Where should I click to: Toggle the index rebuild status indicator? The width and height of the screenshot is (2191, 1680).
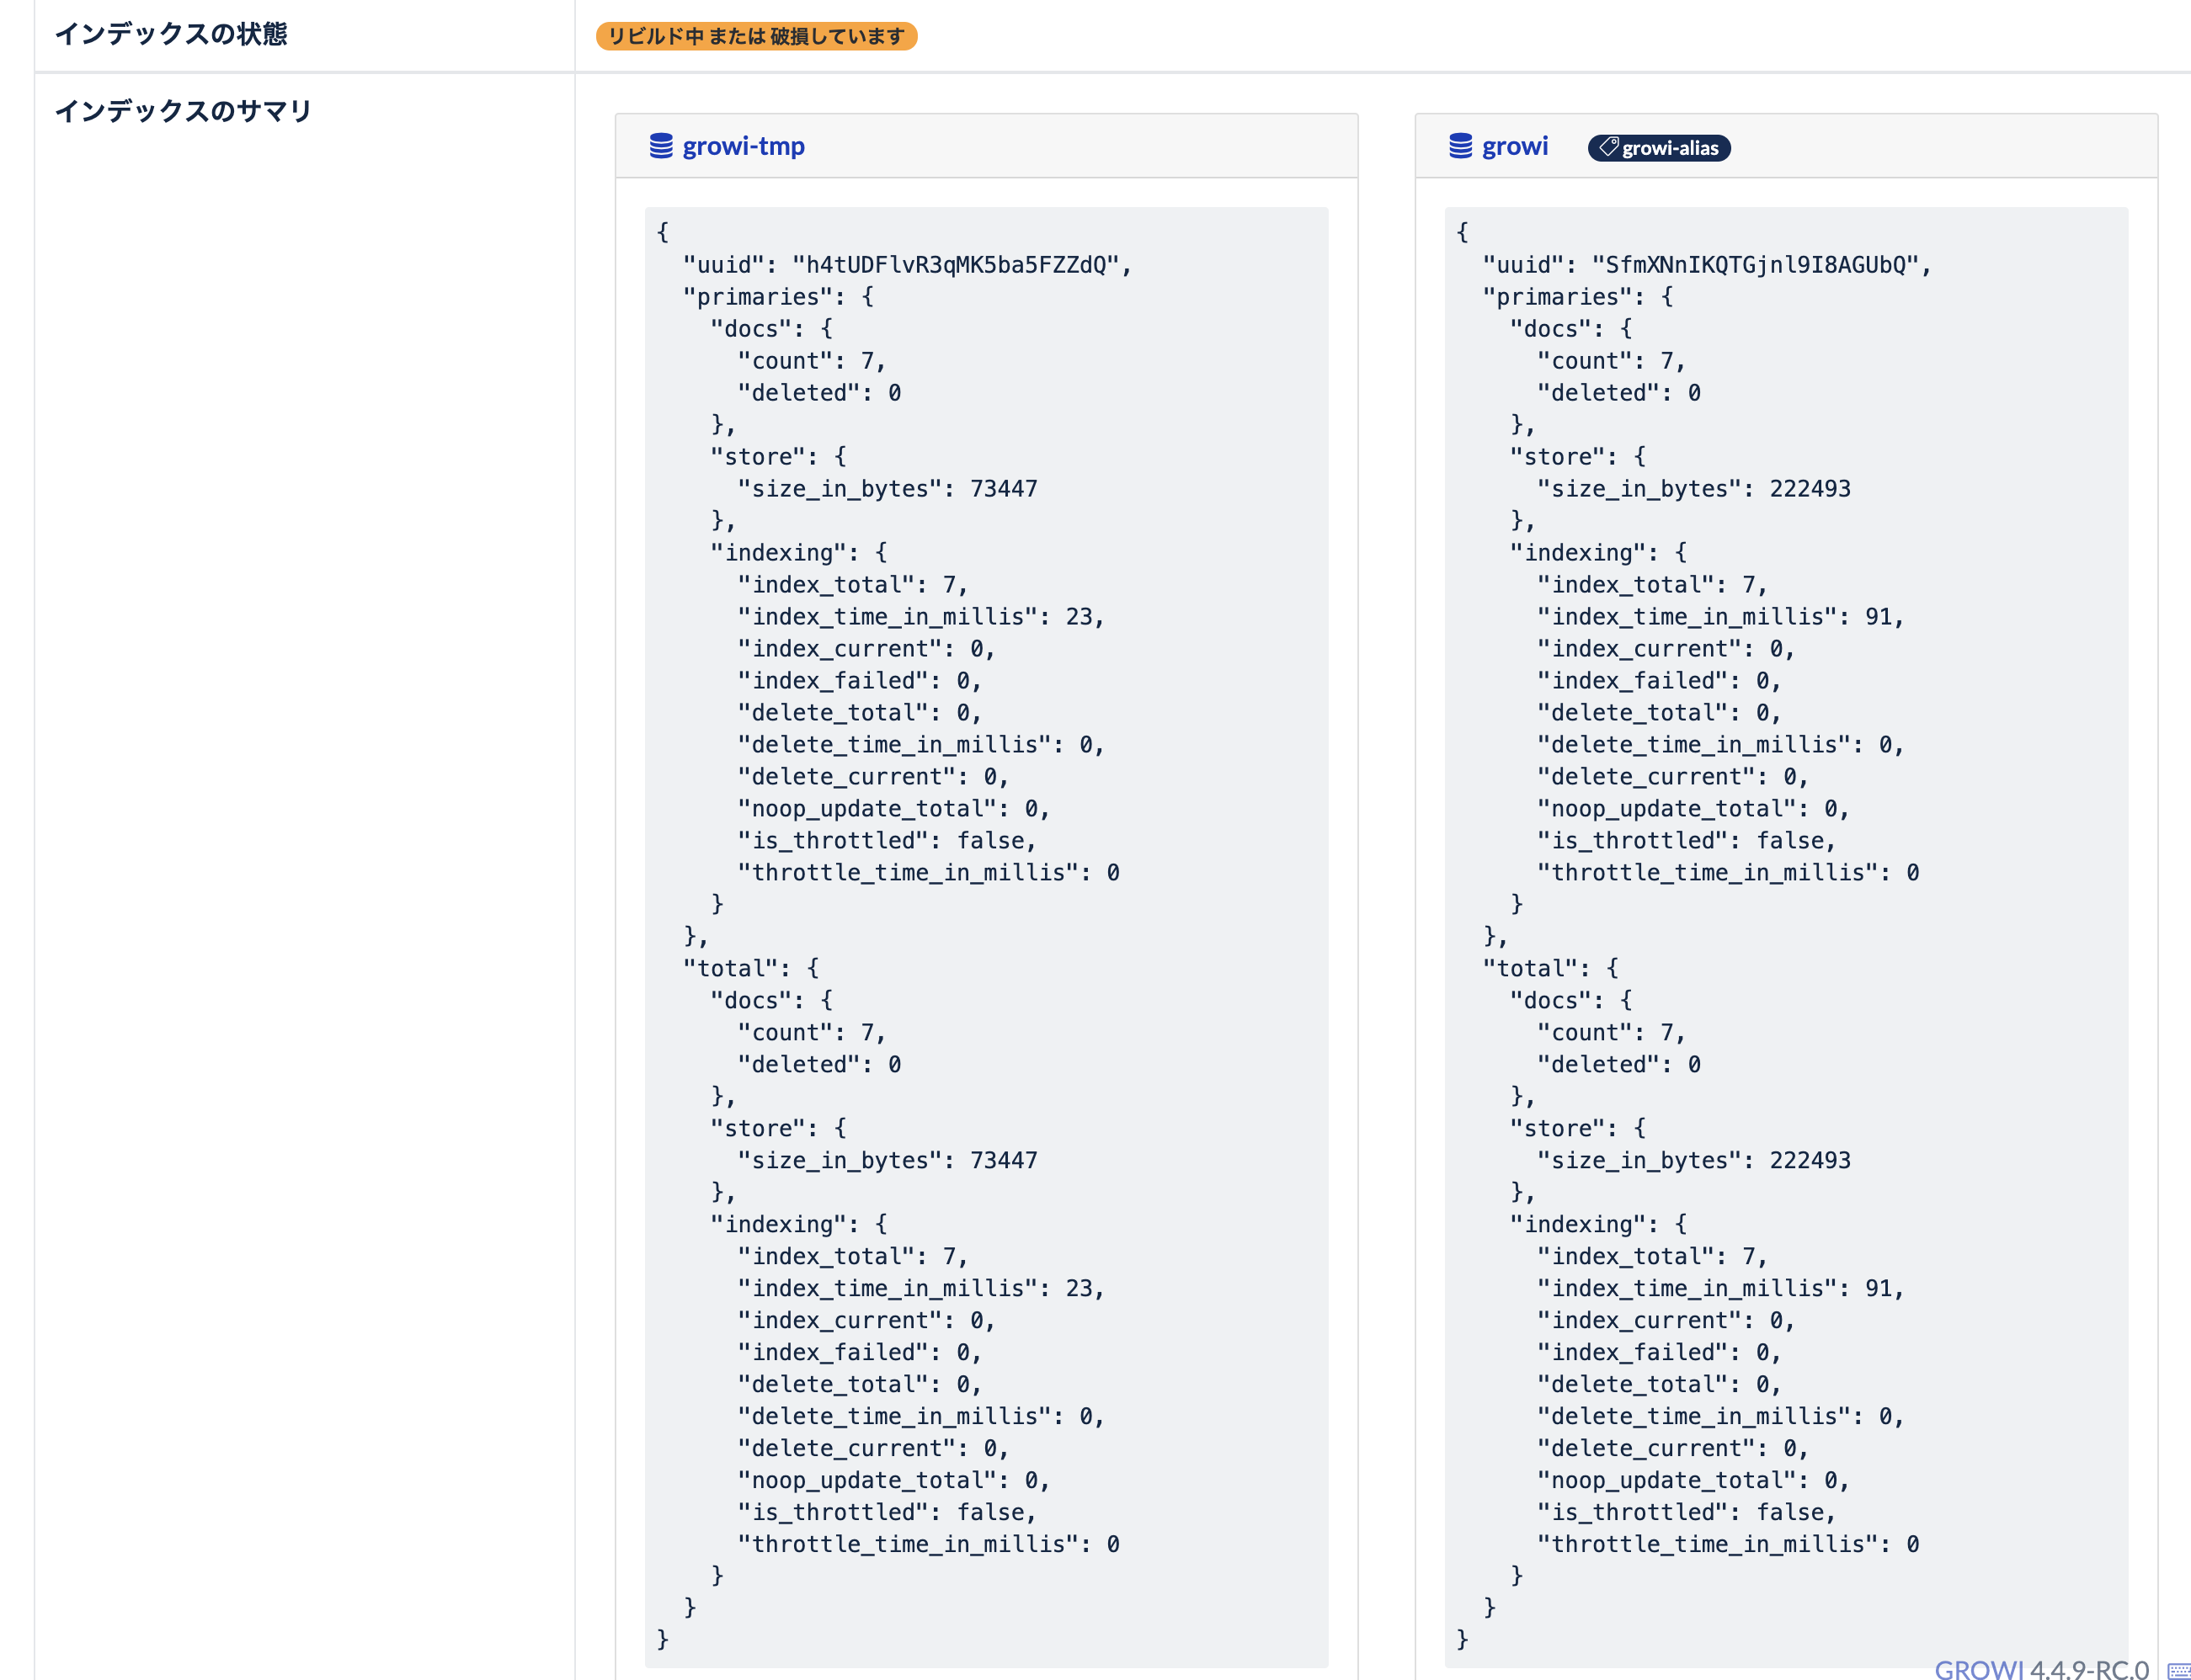pos(756,36)
